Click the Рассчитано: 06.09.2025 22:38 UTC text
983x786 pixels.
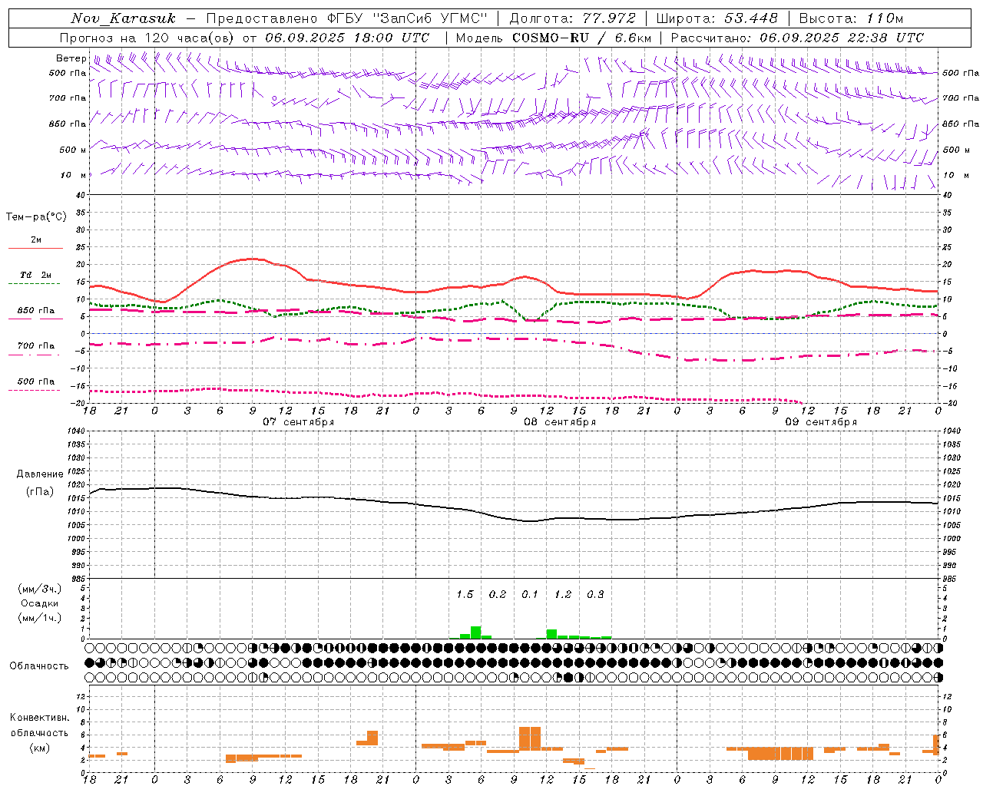[x=797, y=38]
